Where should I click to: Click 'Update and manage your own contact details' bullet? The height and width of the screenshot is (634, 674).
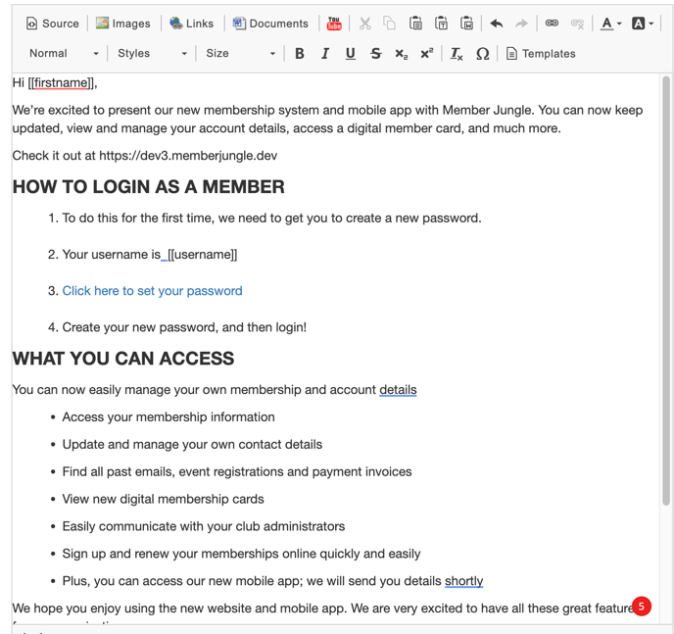pos(192,445)
